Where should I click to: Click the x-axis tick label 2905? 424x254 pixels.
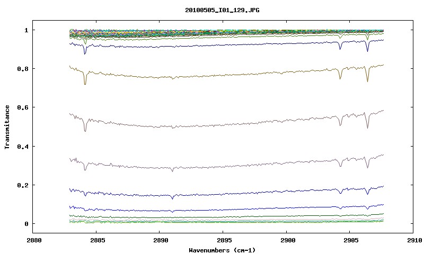(351, 240)
